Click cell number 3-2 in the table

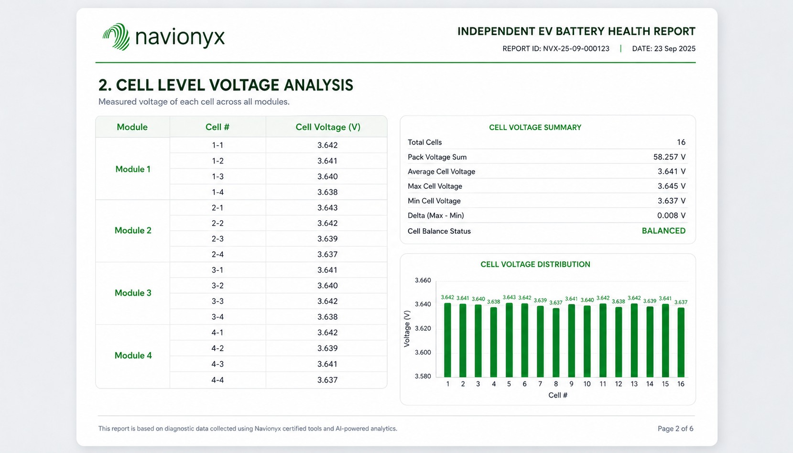pyautogui.click(x=217, y=286)
